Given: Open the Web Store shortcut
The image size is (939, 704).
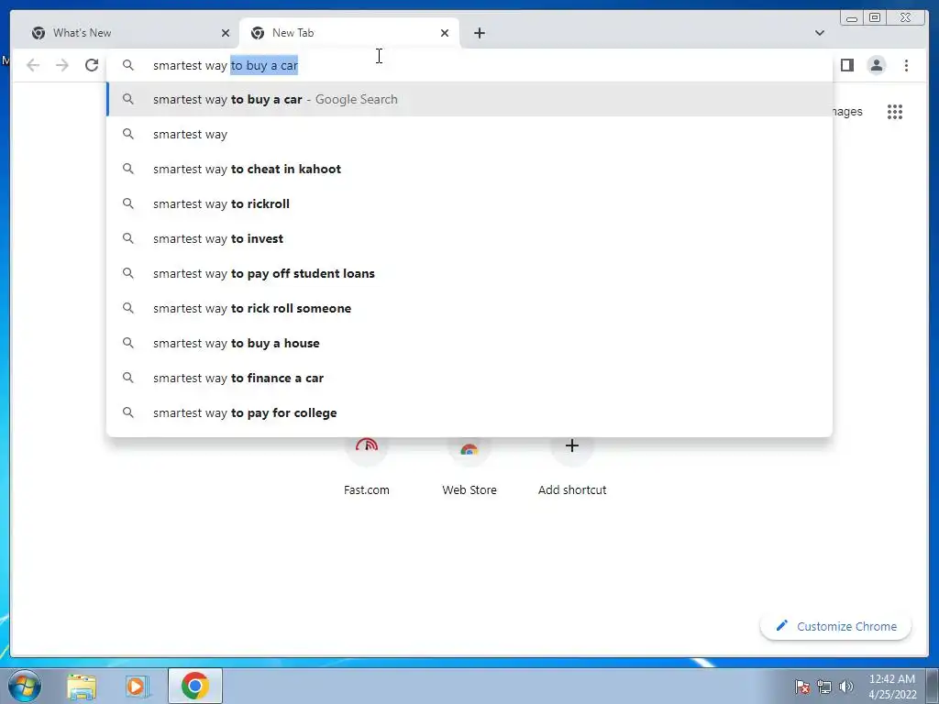Looking at the screenshot, I should (x=469, y=468).
